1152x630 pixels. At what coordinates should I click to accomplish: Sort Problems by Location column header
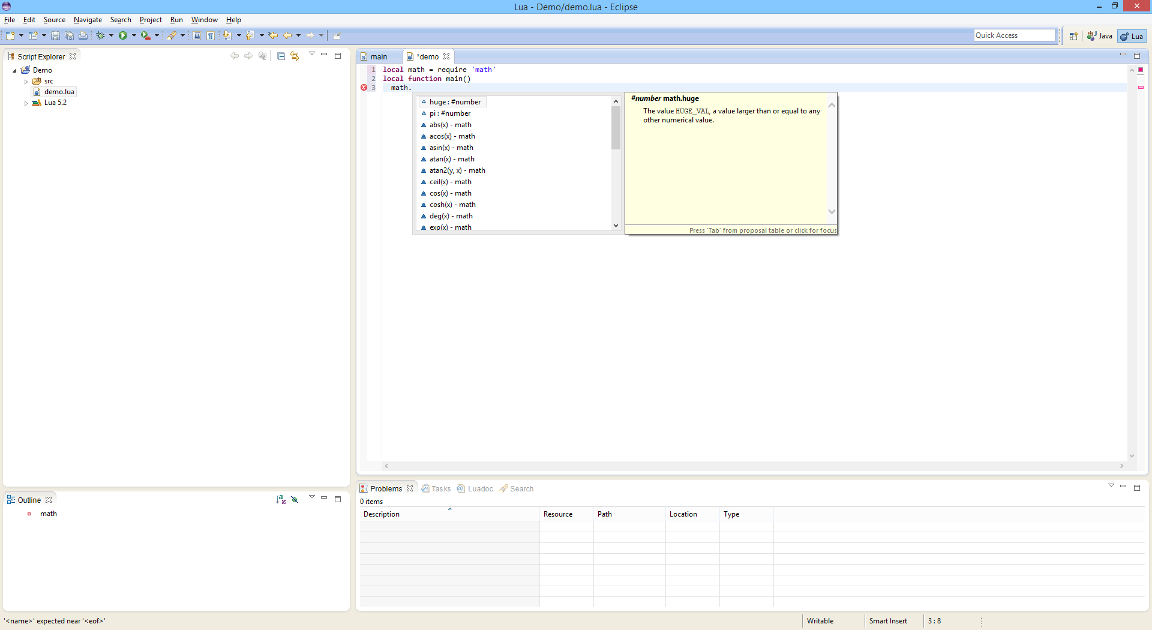pyautogui.click(x=692, y=514)
